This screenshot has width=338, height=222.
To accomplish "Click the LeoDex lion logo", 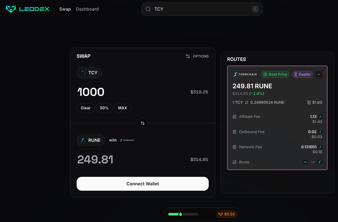I will 11,9.
